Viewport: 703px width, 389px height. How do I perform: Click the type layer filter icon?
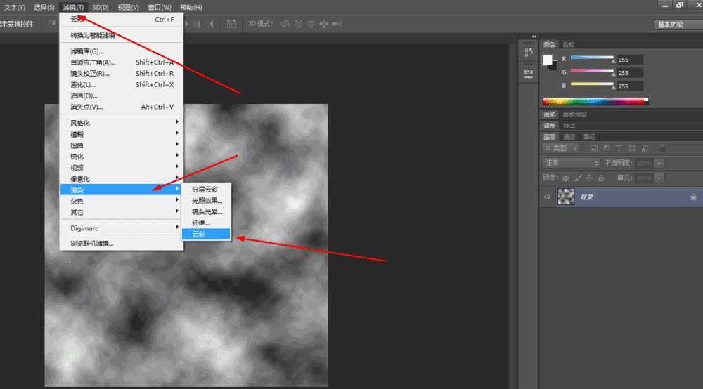(619, 149)
